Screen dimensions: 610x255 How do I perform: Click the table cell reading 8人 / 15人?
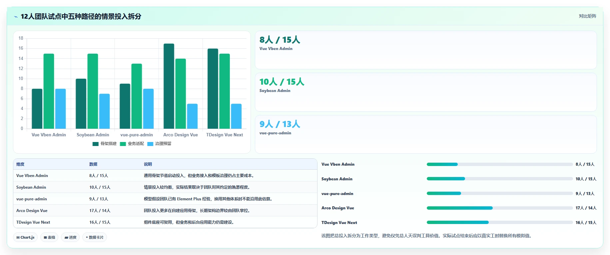coord(99,176)
